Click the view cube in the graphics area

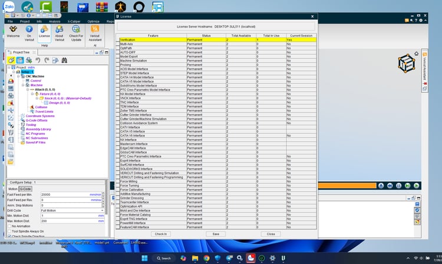(x=406, y=64)
